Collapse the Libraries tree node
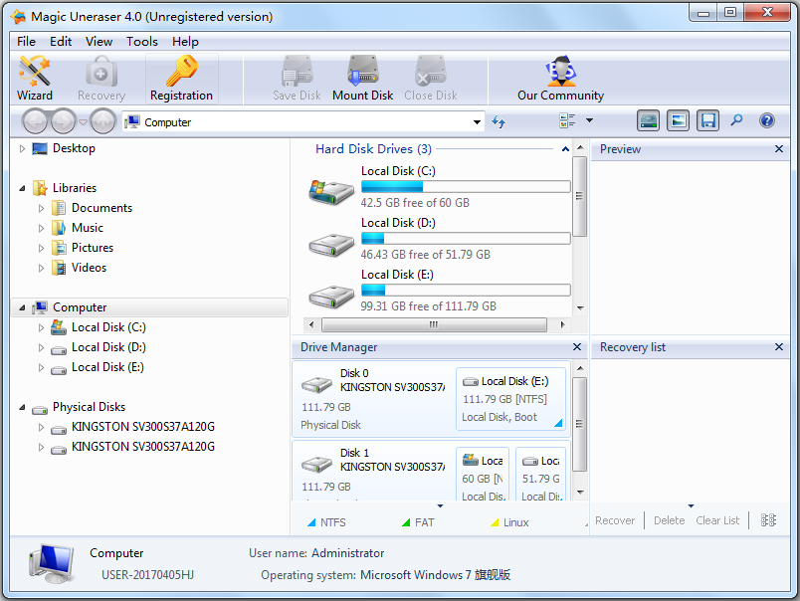Viewport: 800px width, 601px height. pyautogui.click(x=22, y=188)
